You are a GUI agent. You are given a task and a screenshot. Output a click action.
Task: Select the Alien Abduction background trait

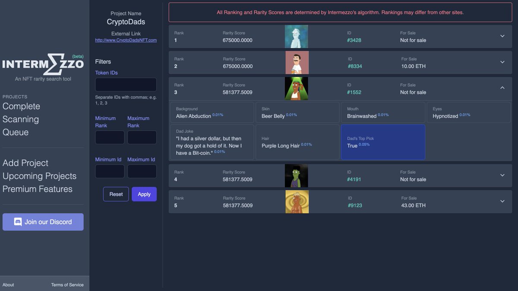pos(212,113)
